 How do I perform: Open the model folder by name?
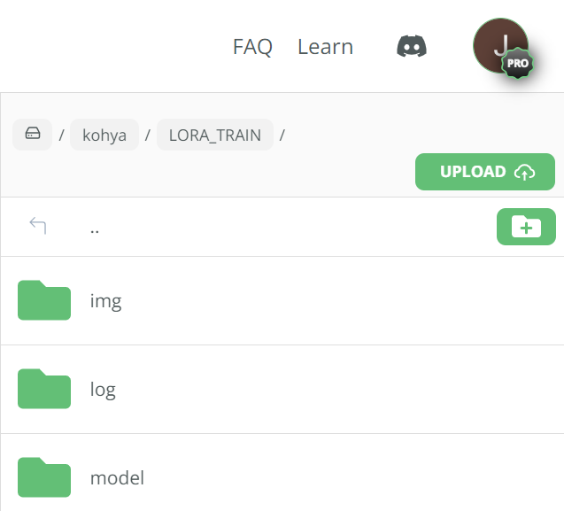pos(117,478)
